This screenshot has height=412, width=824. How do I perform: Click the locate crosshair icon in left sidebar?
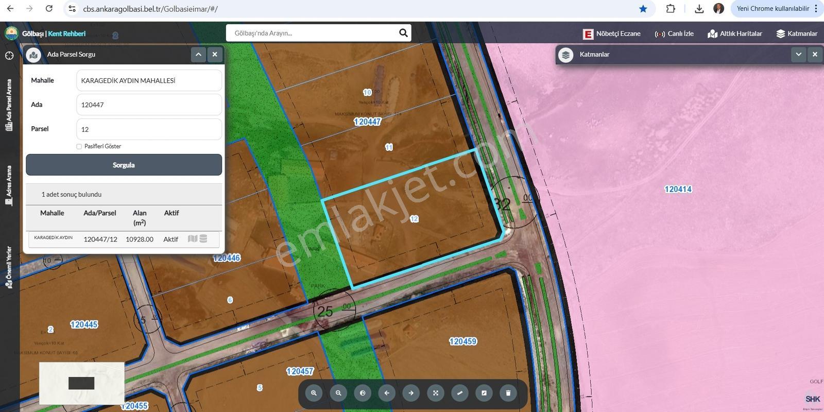point(9,56)
